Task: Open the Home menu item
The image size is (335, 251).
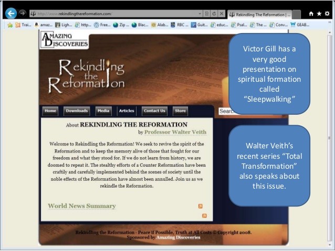Action: click(x=50, y=111)
